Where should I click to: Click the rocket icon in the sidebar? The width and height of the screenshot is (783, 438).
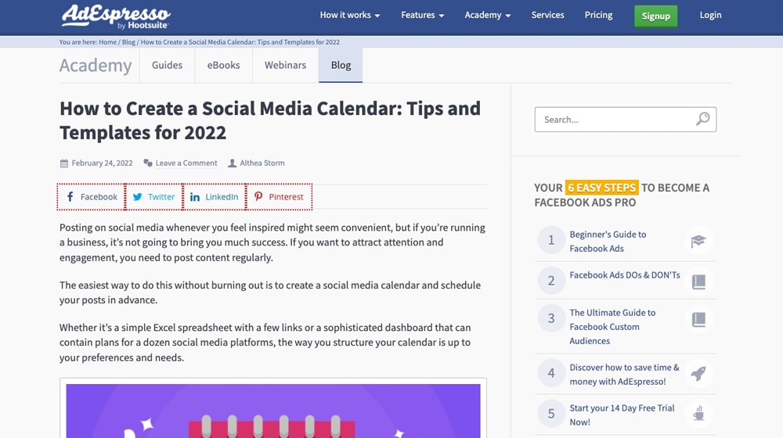coord(698,374)
